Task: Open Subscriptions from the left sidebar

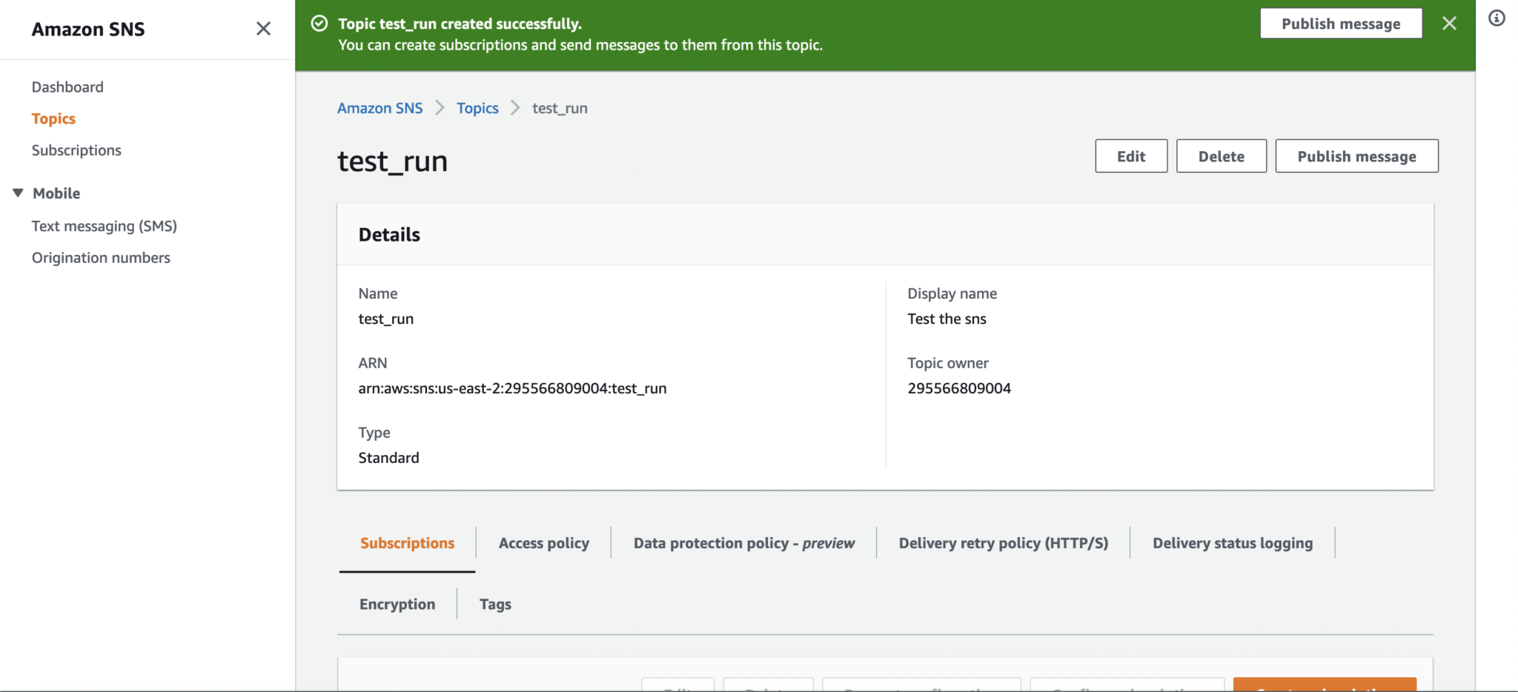Action: pos(76,150)
